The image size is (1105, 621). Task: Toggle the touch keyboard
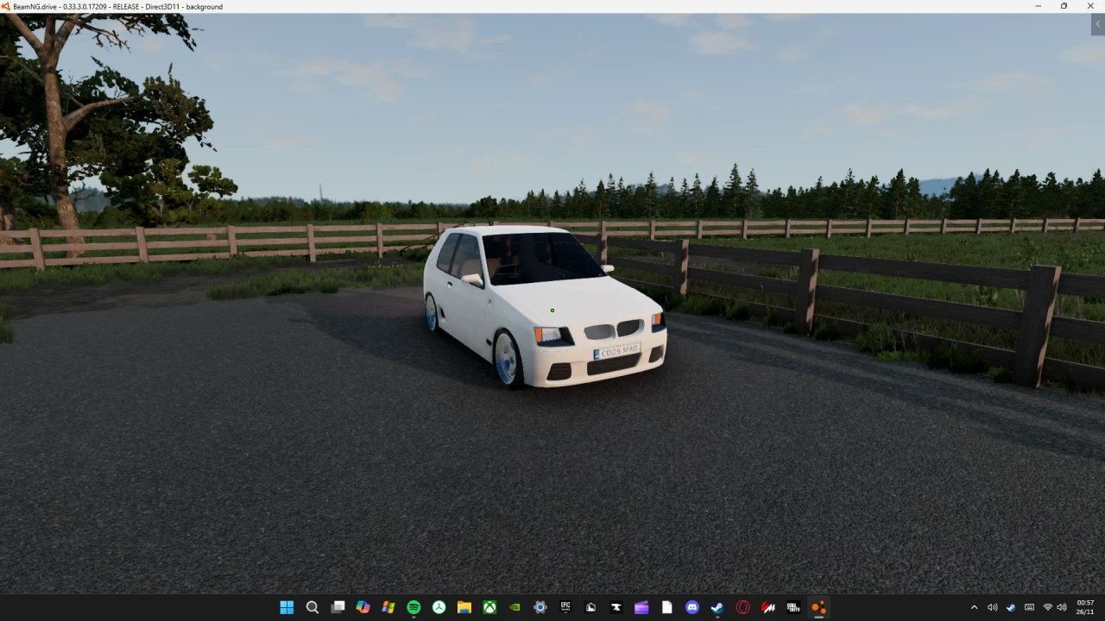pyautogui.click(x=1029, y=608)
